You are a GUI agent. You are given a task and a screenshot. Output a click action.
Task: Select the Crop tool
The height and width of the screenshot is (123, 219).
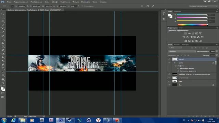(x=3, y=28)
